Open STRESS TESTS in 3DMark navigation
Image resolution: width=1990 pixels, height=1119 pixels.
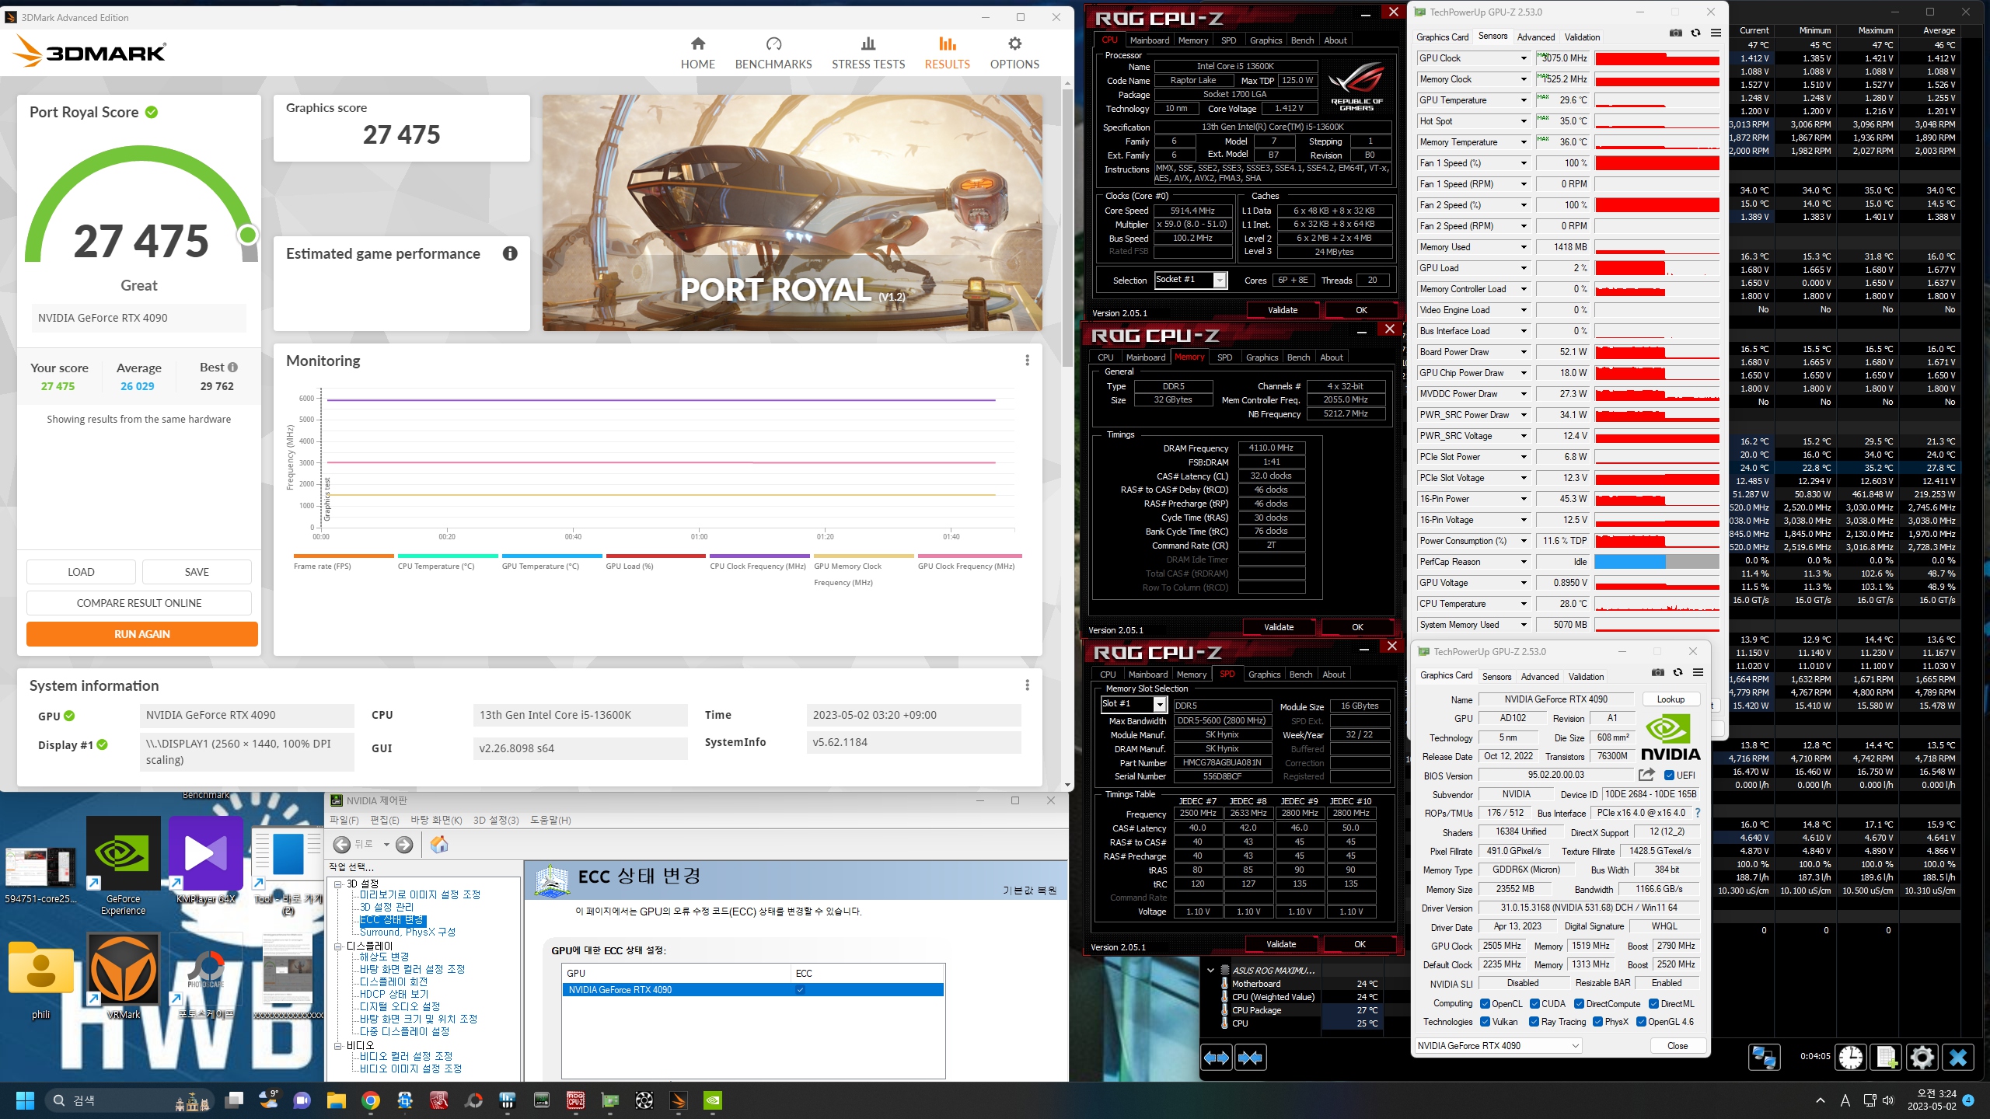tap(868, 53)
